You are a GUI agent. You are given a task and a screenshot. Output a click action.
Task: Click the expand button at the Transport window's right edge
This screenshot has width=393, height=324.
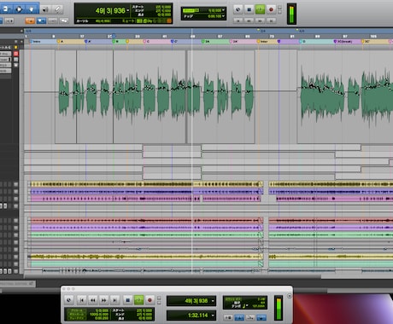(290, 296)
